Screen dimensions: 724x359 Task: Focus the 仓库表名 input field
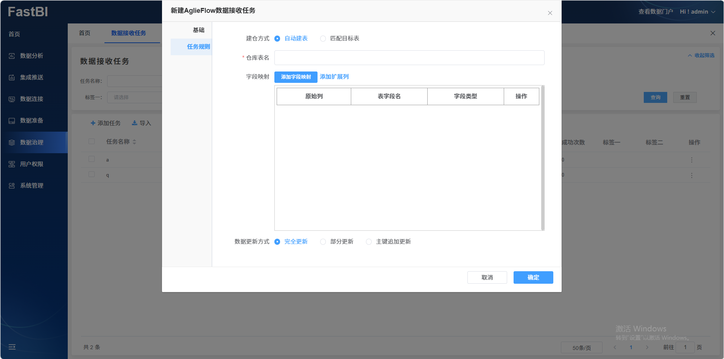click(409, 58)
